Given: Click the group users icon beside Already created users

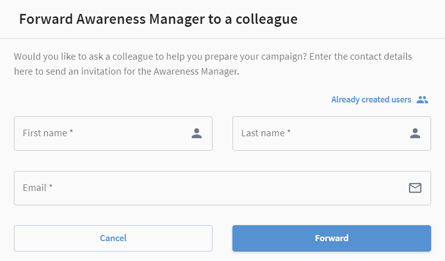Looking at the screenshot, I should click(x=422, y=100).
